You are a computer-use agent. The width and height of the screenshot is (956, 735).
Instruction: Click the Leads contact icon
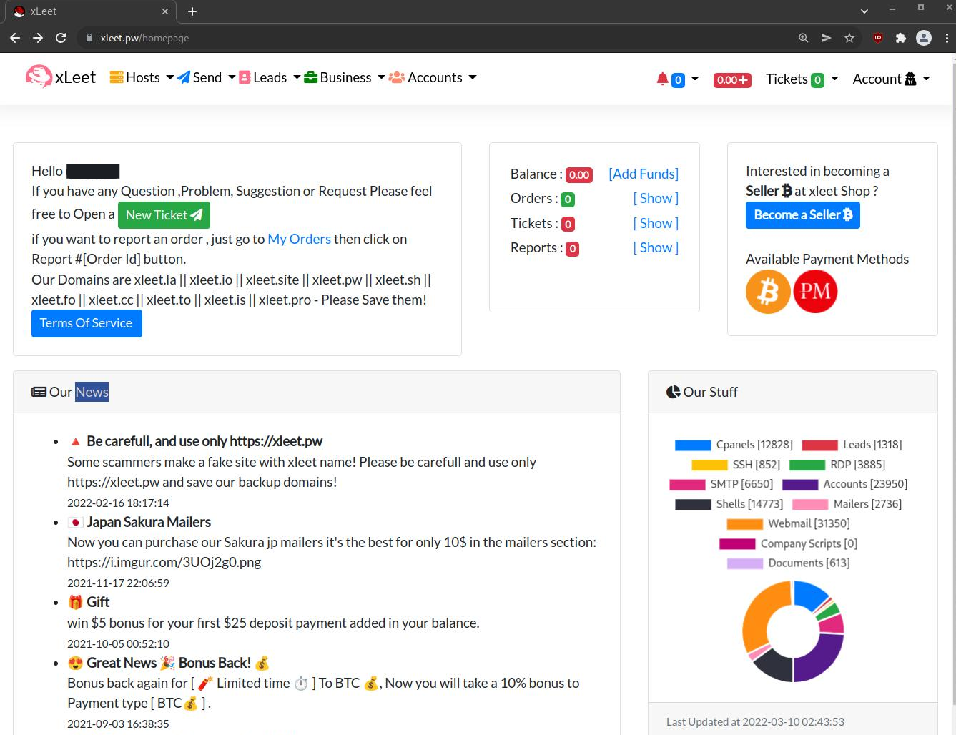click(245, 77)
